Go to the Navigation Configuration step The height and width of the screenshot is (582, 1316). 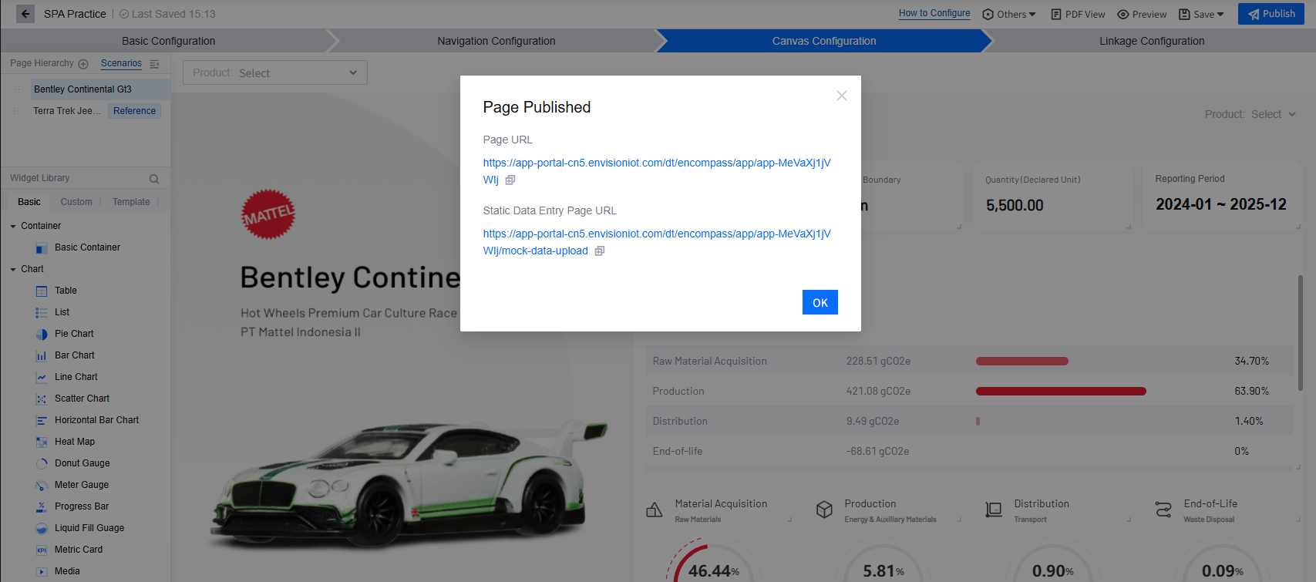coord(496,41)
